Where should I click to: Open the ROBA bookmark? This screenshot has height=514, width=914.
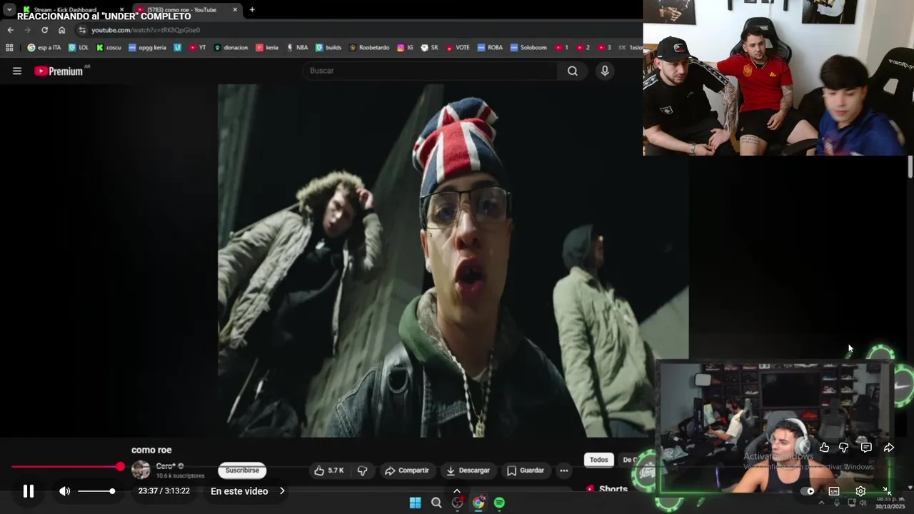(x=491, y=48)
